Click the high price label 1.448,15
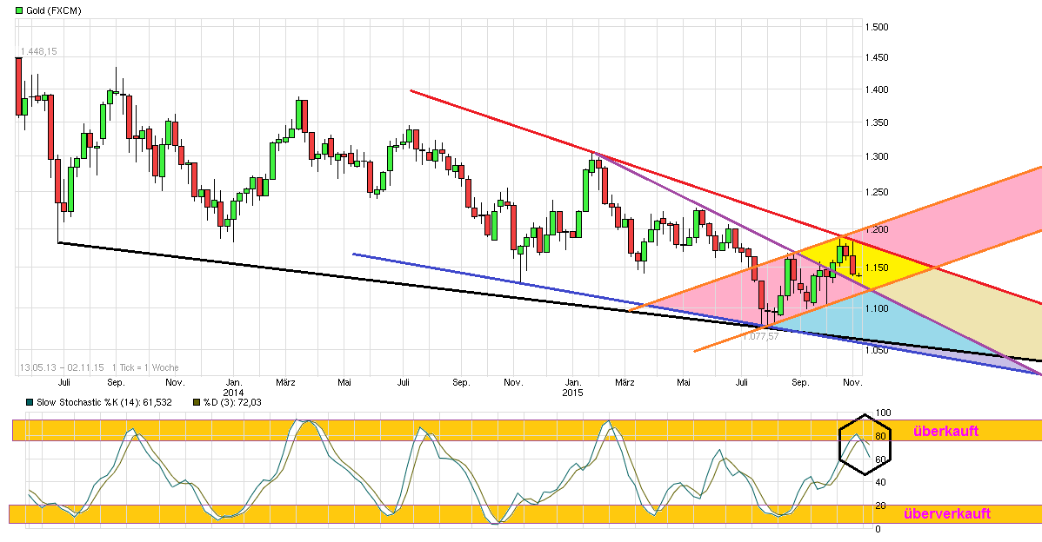 pyautogui.click(x=41, y=52)
